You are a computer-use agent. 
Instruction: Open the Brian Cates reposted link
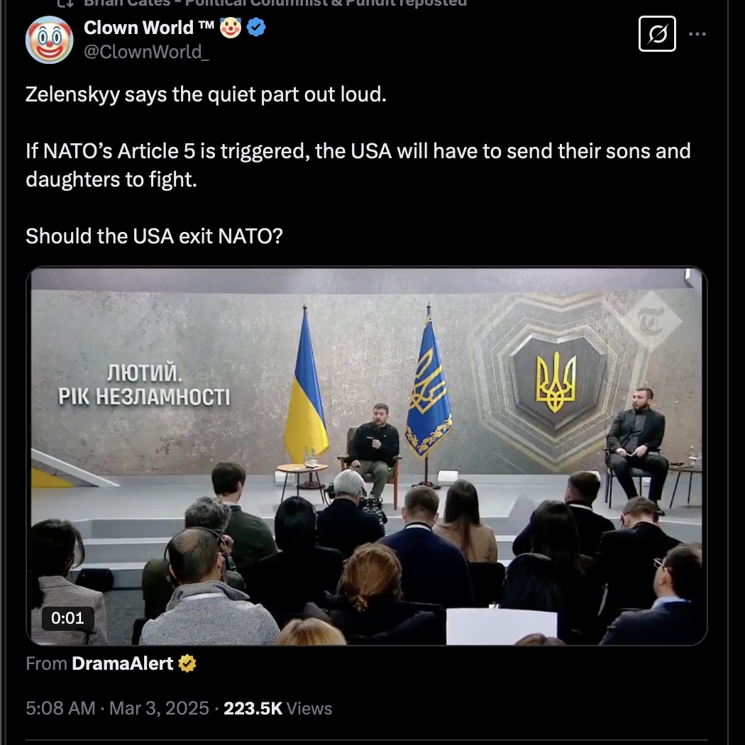(275, 3)
